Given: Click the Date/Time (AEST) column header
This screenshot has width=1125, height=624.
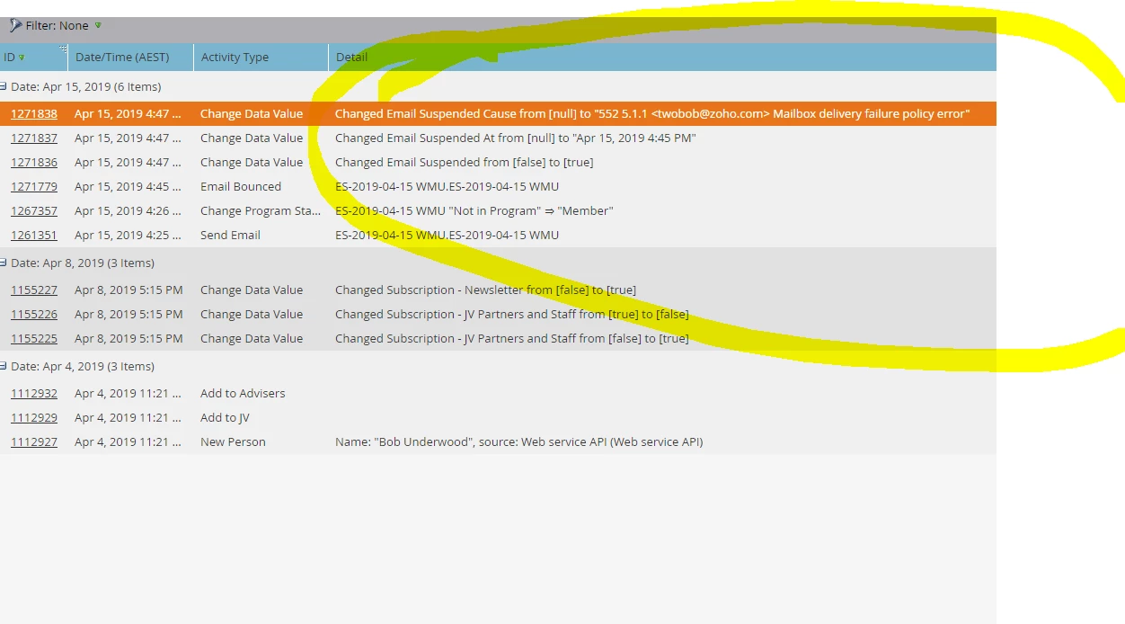Looking at the screenshot, I should 131,57.
